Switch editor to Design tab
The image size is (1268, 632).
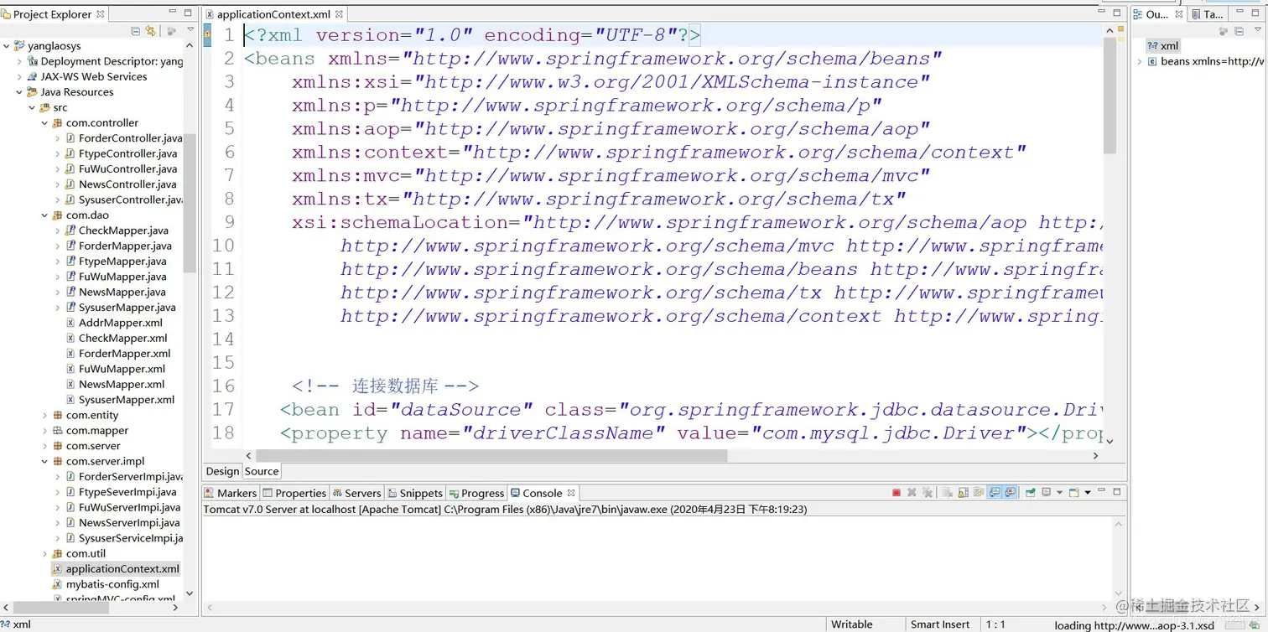pos(222,471)
